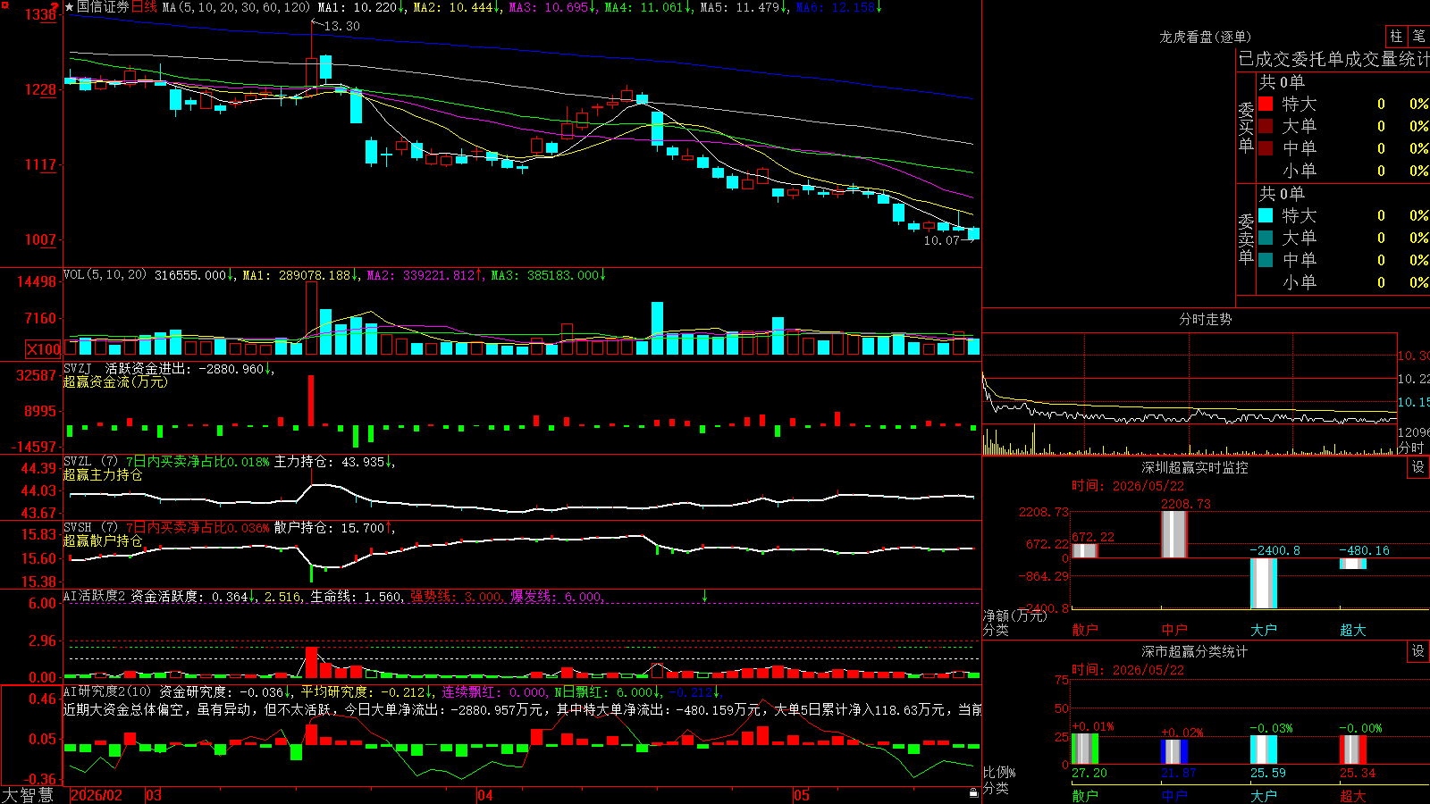Click the lock icon on the timeline bar
The height and width of the screenshot is (804, 1430).
click(973, 793)
